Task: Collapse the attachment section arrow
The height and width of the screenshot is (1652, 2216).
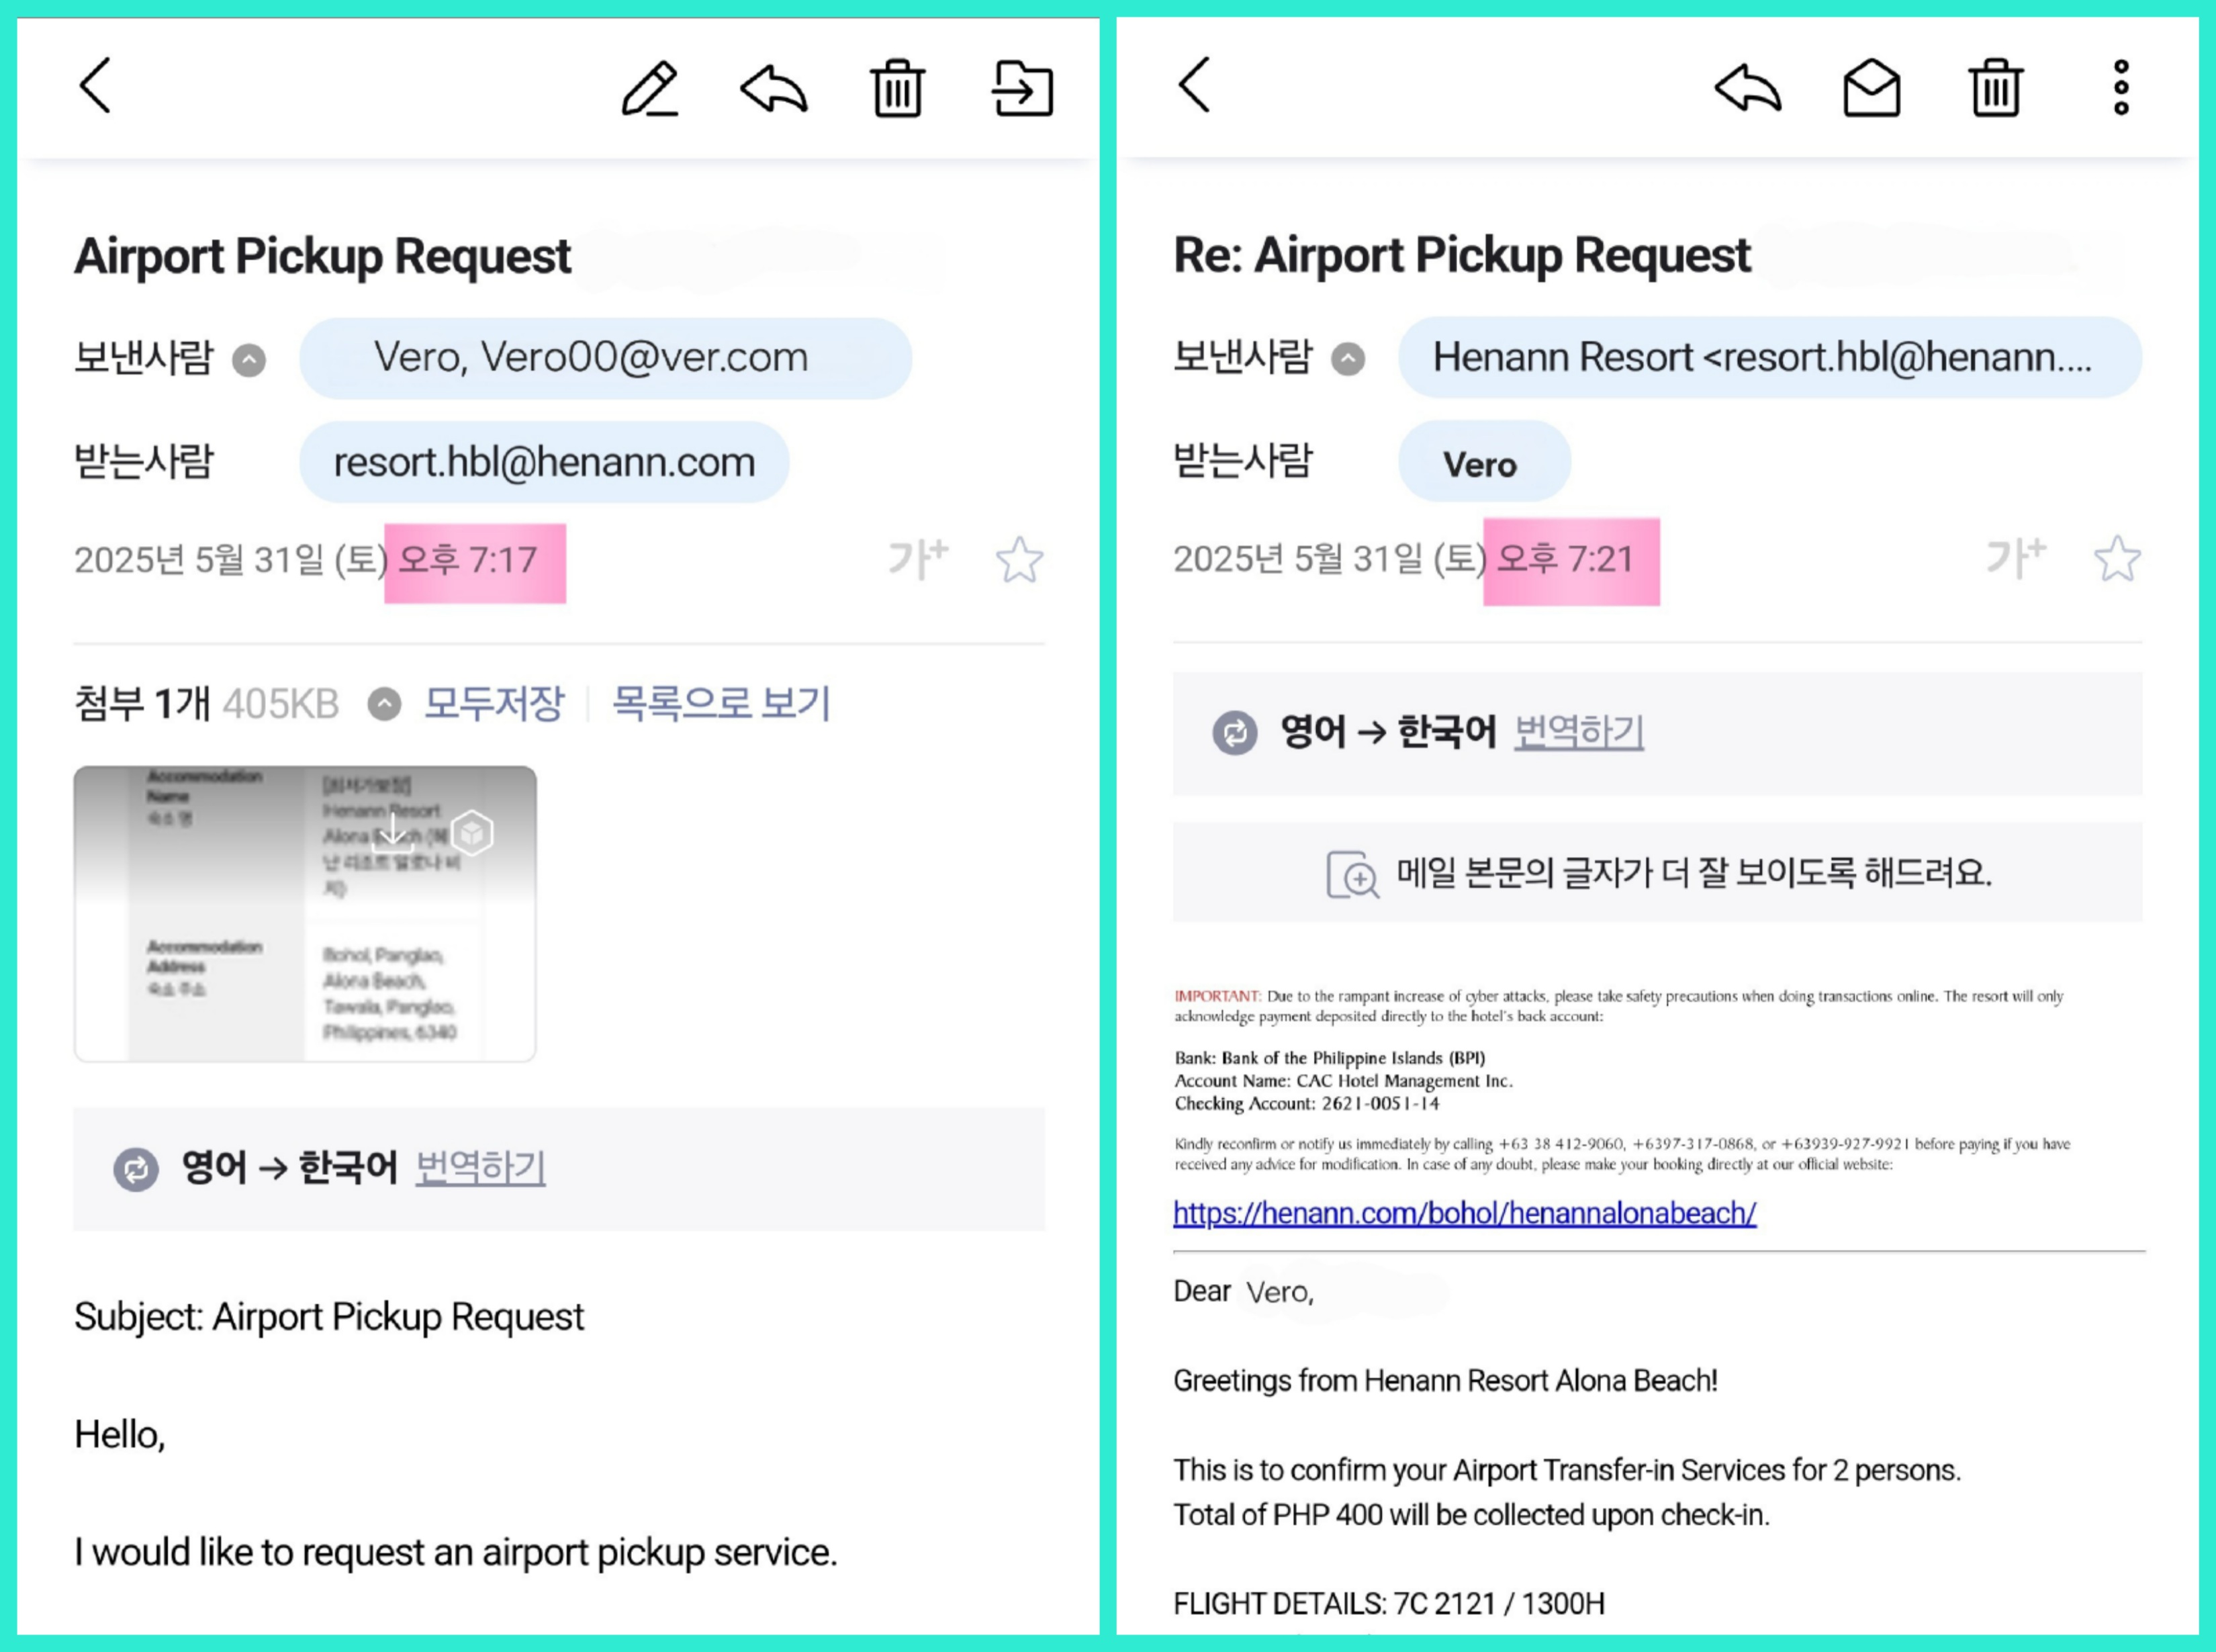Action: point(384,704)
